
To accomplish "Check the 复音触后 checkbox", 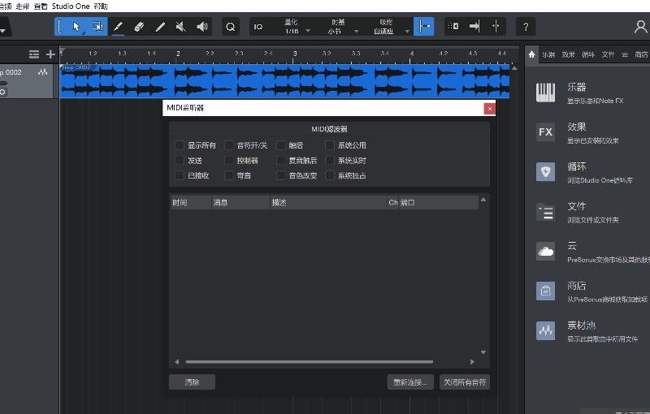I will [280, 160].
